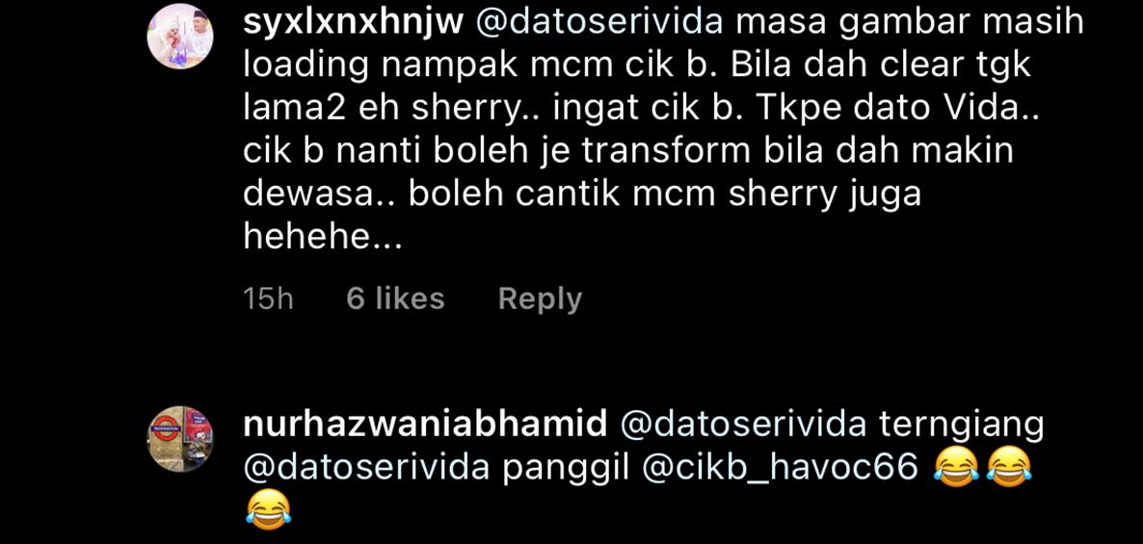Open the nurhazwaniabhamid username profile
This screenshot has height=544, width=1143.
coord(425,426)
